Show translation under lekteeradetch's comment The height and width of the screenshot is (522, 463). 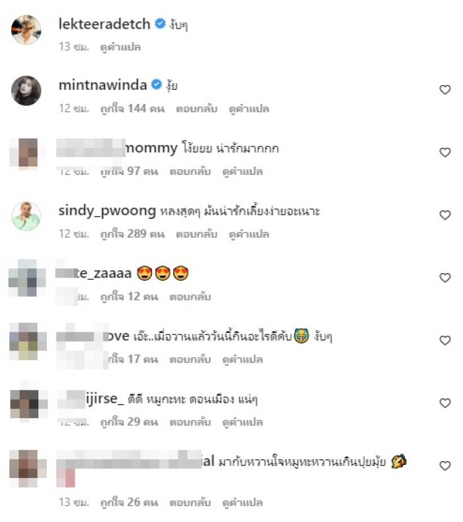click(x=120, y=47)
